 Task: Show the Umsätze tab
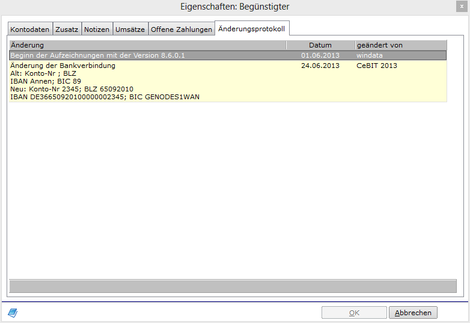coord(130,29)
